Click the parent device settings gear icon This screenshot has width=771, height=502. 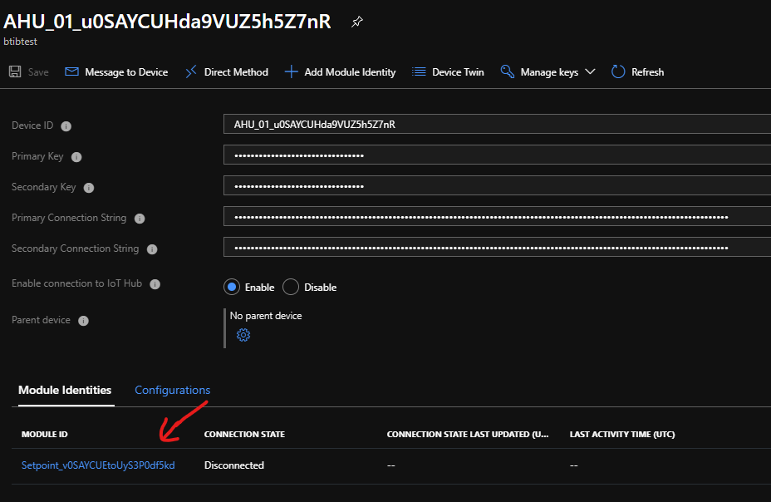click(243, 335)
